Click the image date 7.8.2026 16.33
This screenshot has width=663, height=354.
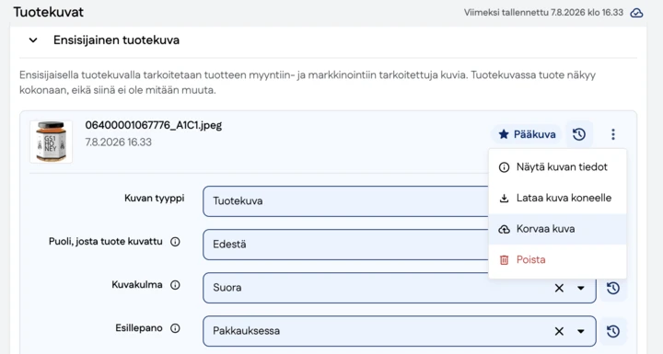(x=119, y=143)
